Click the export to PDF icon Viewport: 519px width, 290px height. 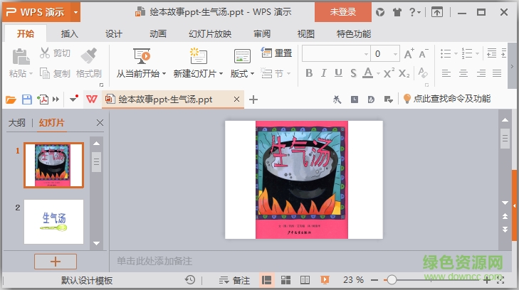pos(43,99)
